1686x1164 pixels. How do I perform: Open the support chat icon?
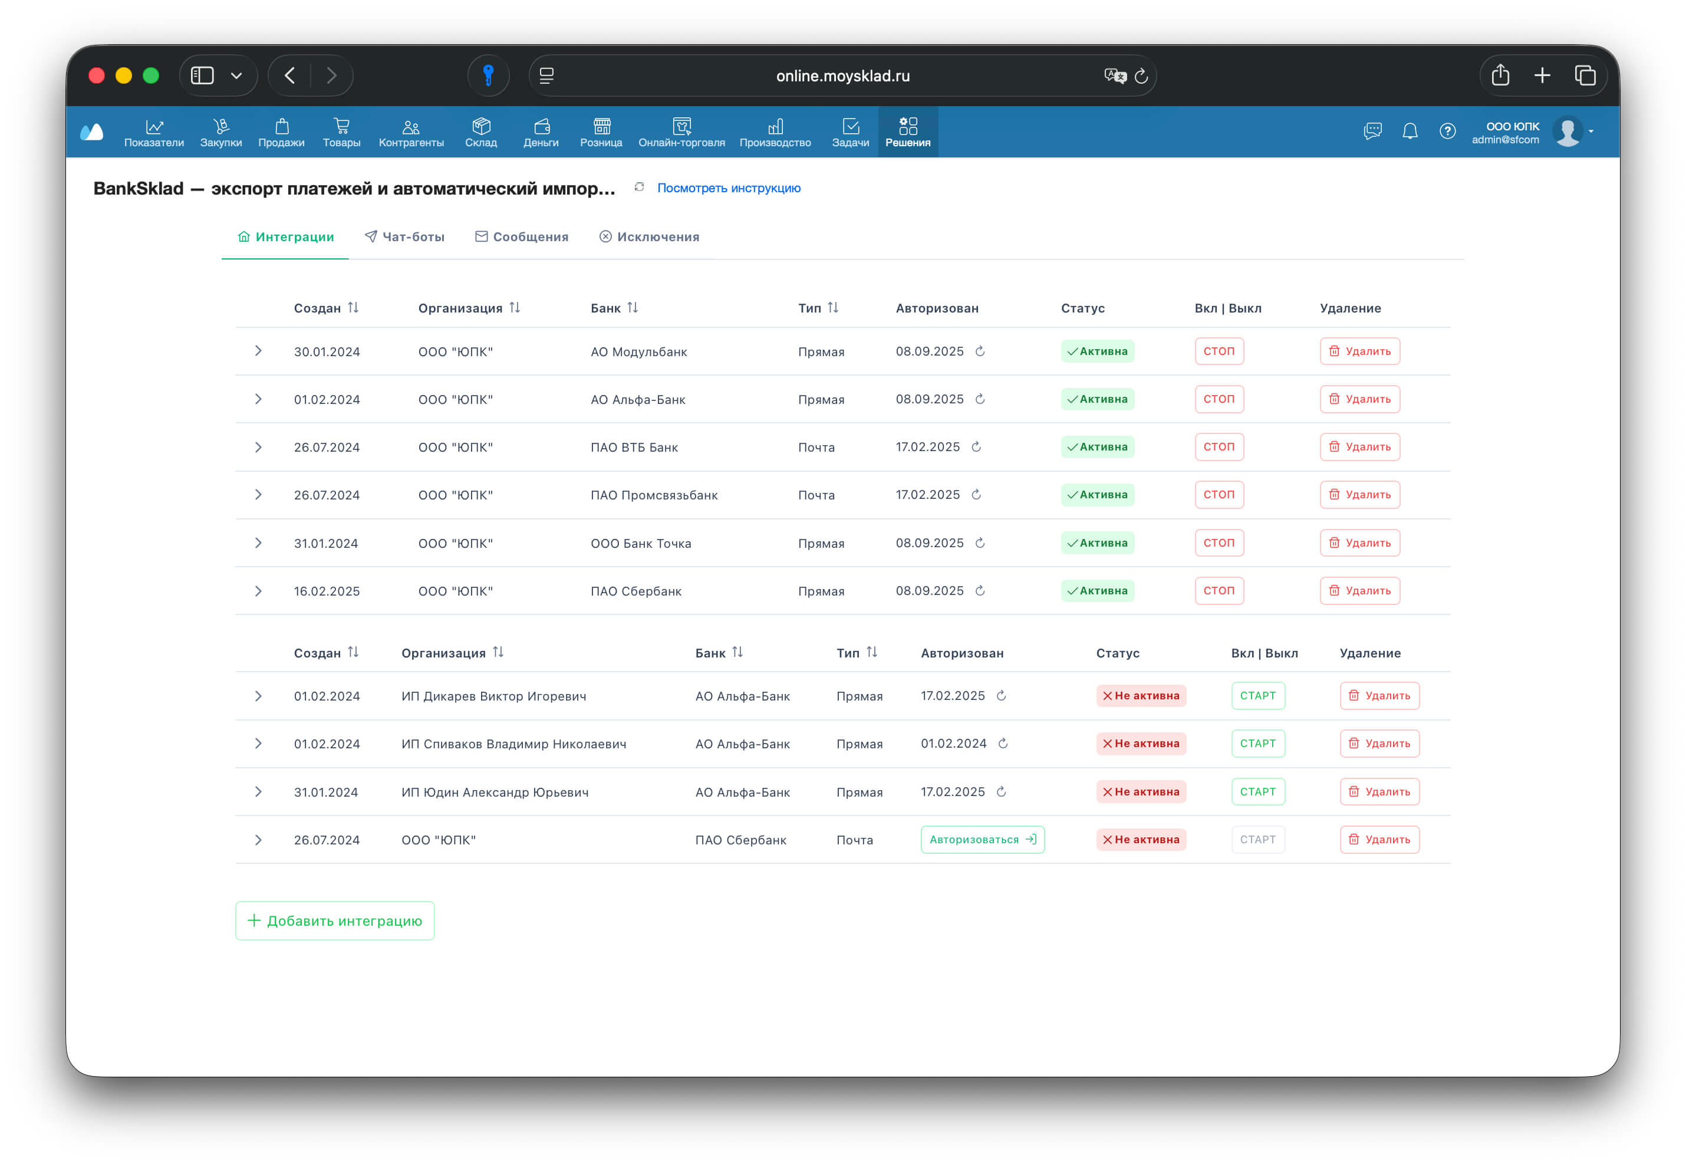point(1372,131)
